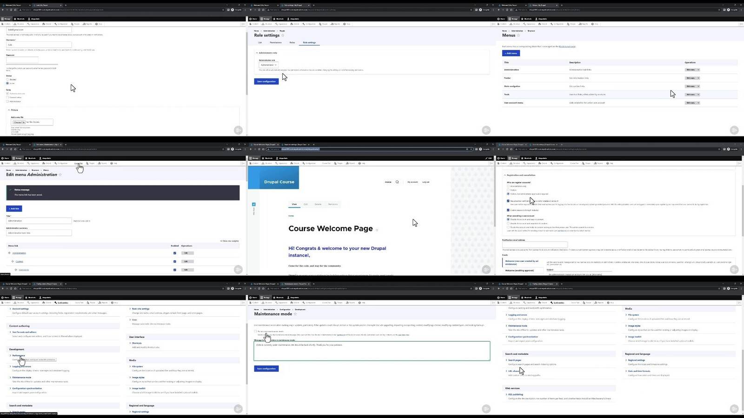
Task: Toggle the Enabled checkbox for the Comments menu link
Action: coord(175,270)
